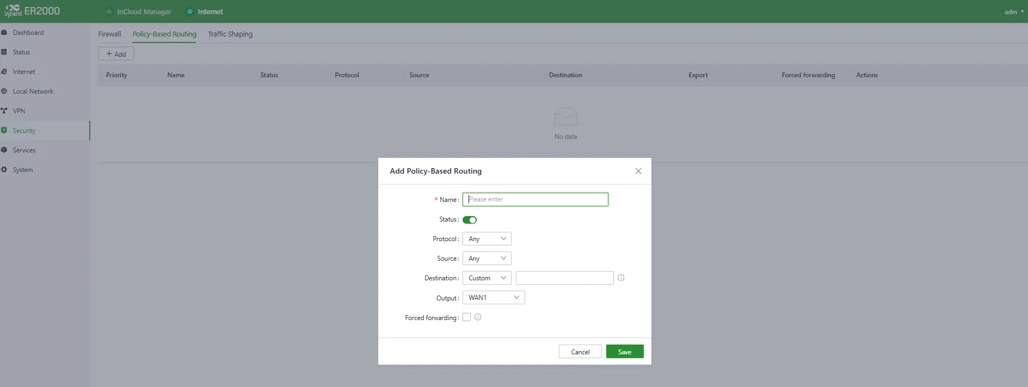Screen dimensions: 1028x387
Task: Click the Forced forwarding info icon
Action: 478,317
